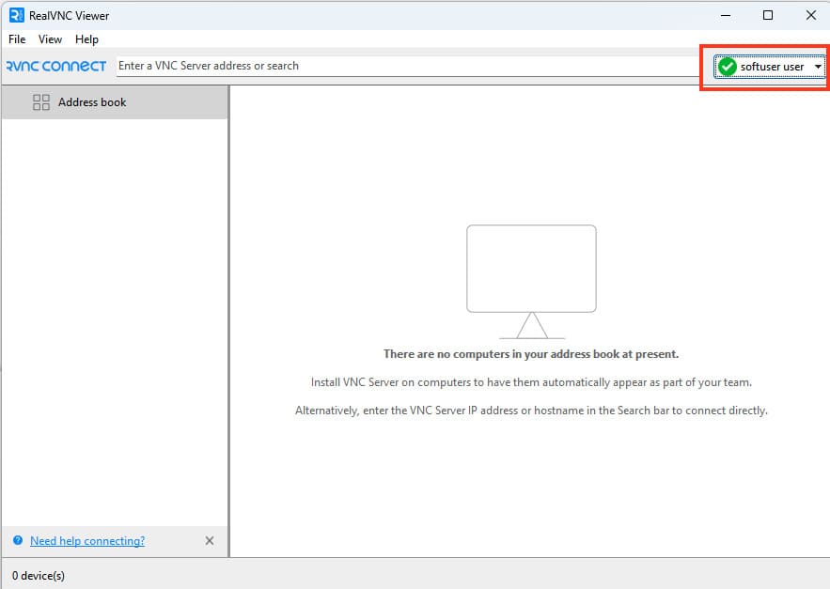The width and height of the screenshot is (830, 589).
Task: Minimize the RealVNC Viewer window
Action: pyautogui.click(x=725, y=15)
